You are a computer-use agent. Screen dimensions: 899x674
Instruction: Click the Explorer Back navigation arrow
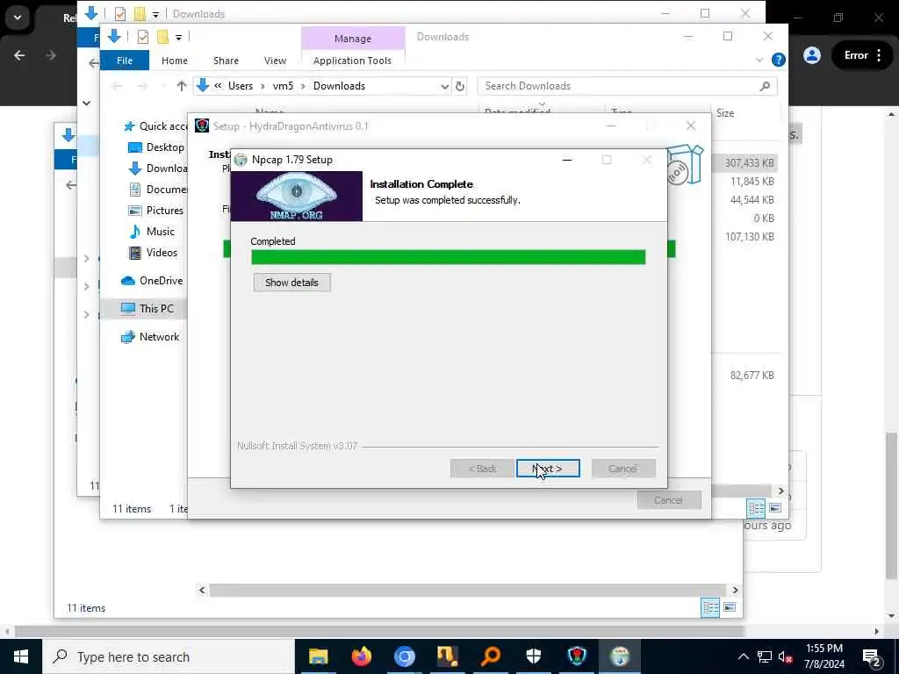click(x=117, y=86)
